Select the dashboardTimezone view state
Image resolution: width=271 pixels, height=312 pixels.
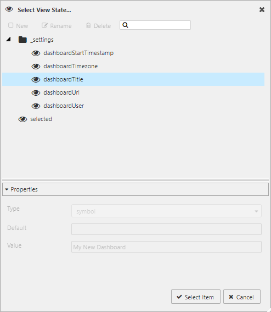tap(71, 66)
